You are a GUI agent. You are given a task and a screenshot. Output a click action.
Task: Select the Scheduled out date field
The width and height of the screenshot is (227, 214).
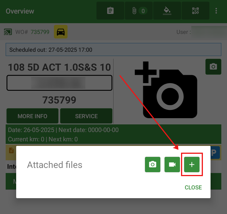(113, 50)
